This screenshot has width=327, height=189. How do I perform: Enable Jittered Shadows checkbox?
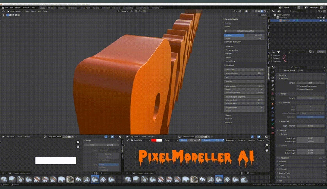coord(298,89)
